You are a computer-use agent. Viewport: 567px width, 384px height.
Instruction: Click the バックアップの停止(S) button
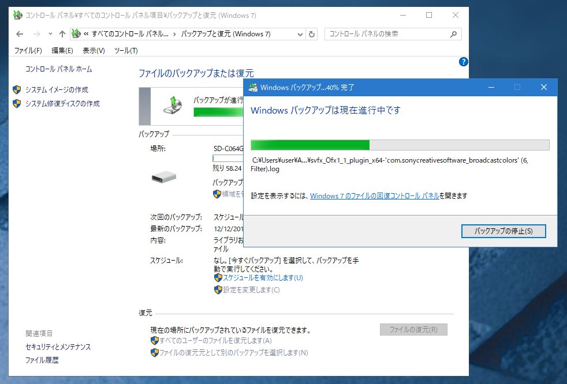pyautogui.click(x=503, y=231)
